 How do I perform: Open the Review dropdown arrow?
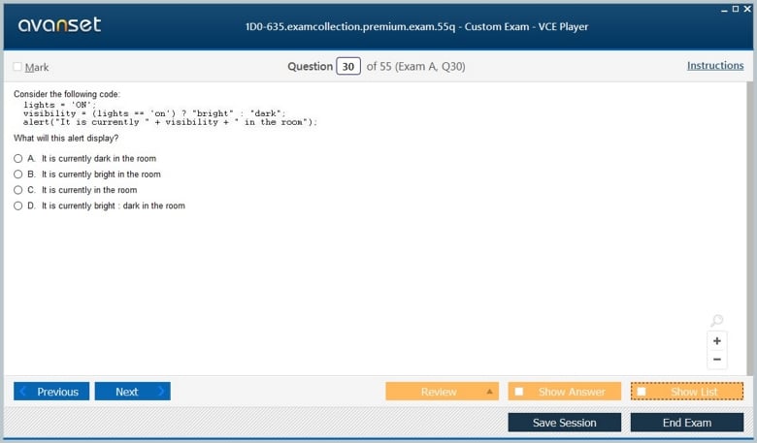point(489,392)
